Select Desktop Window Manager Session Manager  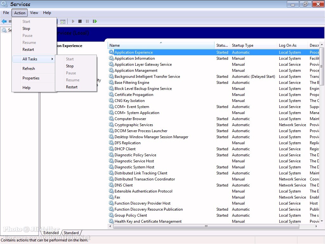[x=214, y=137]
